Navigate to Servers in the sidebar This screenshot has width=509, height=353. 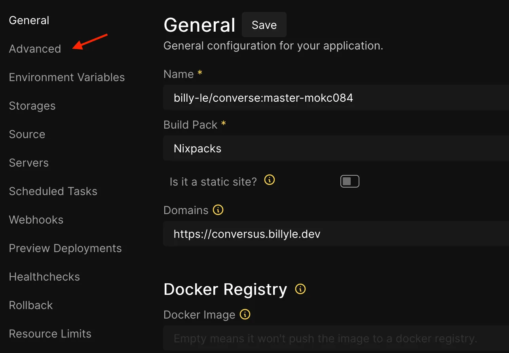28,163
